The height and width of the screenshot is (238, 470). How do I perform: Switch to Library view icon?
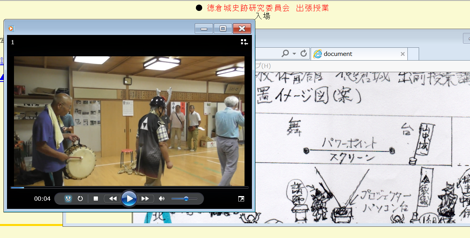(244, 42)
